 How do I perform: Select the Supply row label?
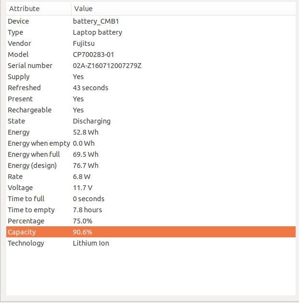point(19,77)
